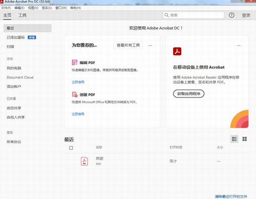Screen dimensions: 256x199
Task: Click the 搜索 search field
Action: pyautogui.click(x=194, y=15)
